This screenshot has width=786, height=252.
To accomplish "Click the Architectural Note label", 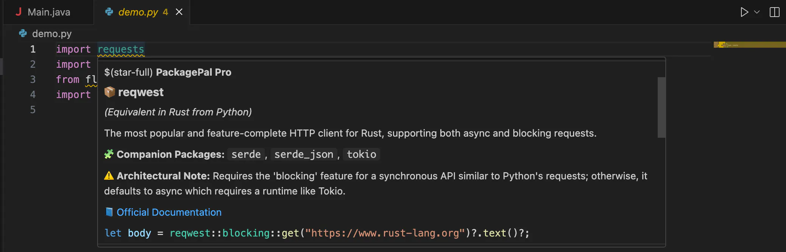I will (163, 176).
